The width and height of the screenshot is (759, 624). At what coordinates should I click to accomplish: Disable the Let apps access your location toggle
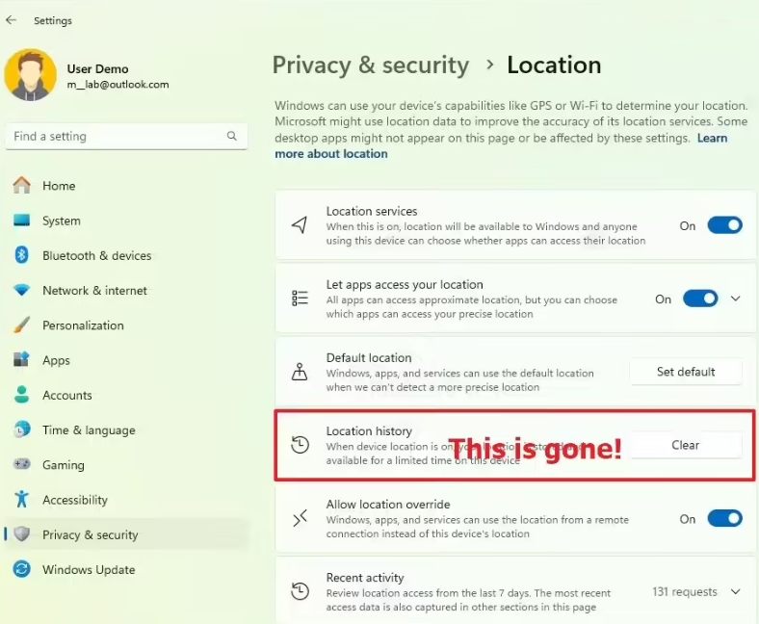tap(700, 299)
